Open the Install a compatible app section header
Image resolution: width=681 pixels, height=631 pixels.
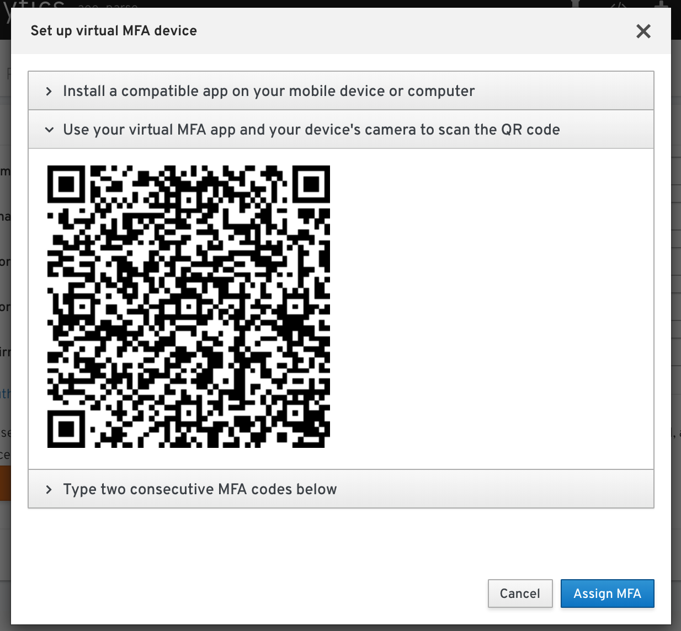tap(341, 90)
